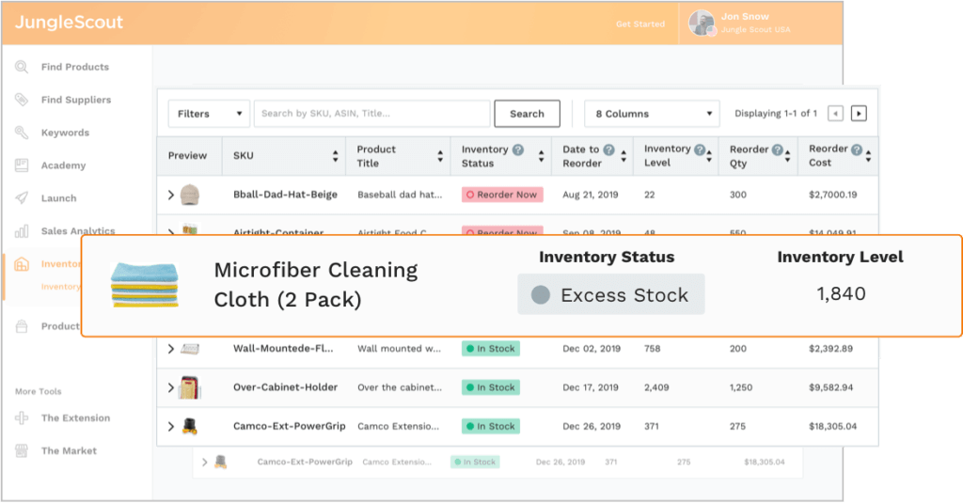Image resolution: width=963 pixels, height=503 pixels.
Task: Click Displaying 1-1 of 1 text
Action: click(776, 114)
